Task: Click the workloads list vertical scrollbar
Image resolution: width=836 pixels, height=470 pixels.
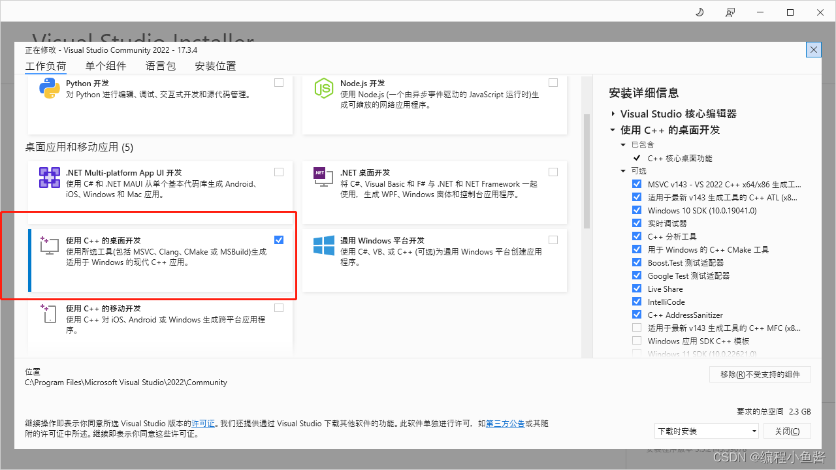Action: click(587, 171)
